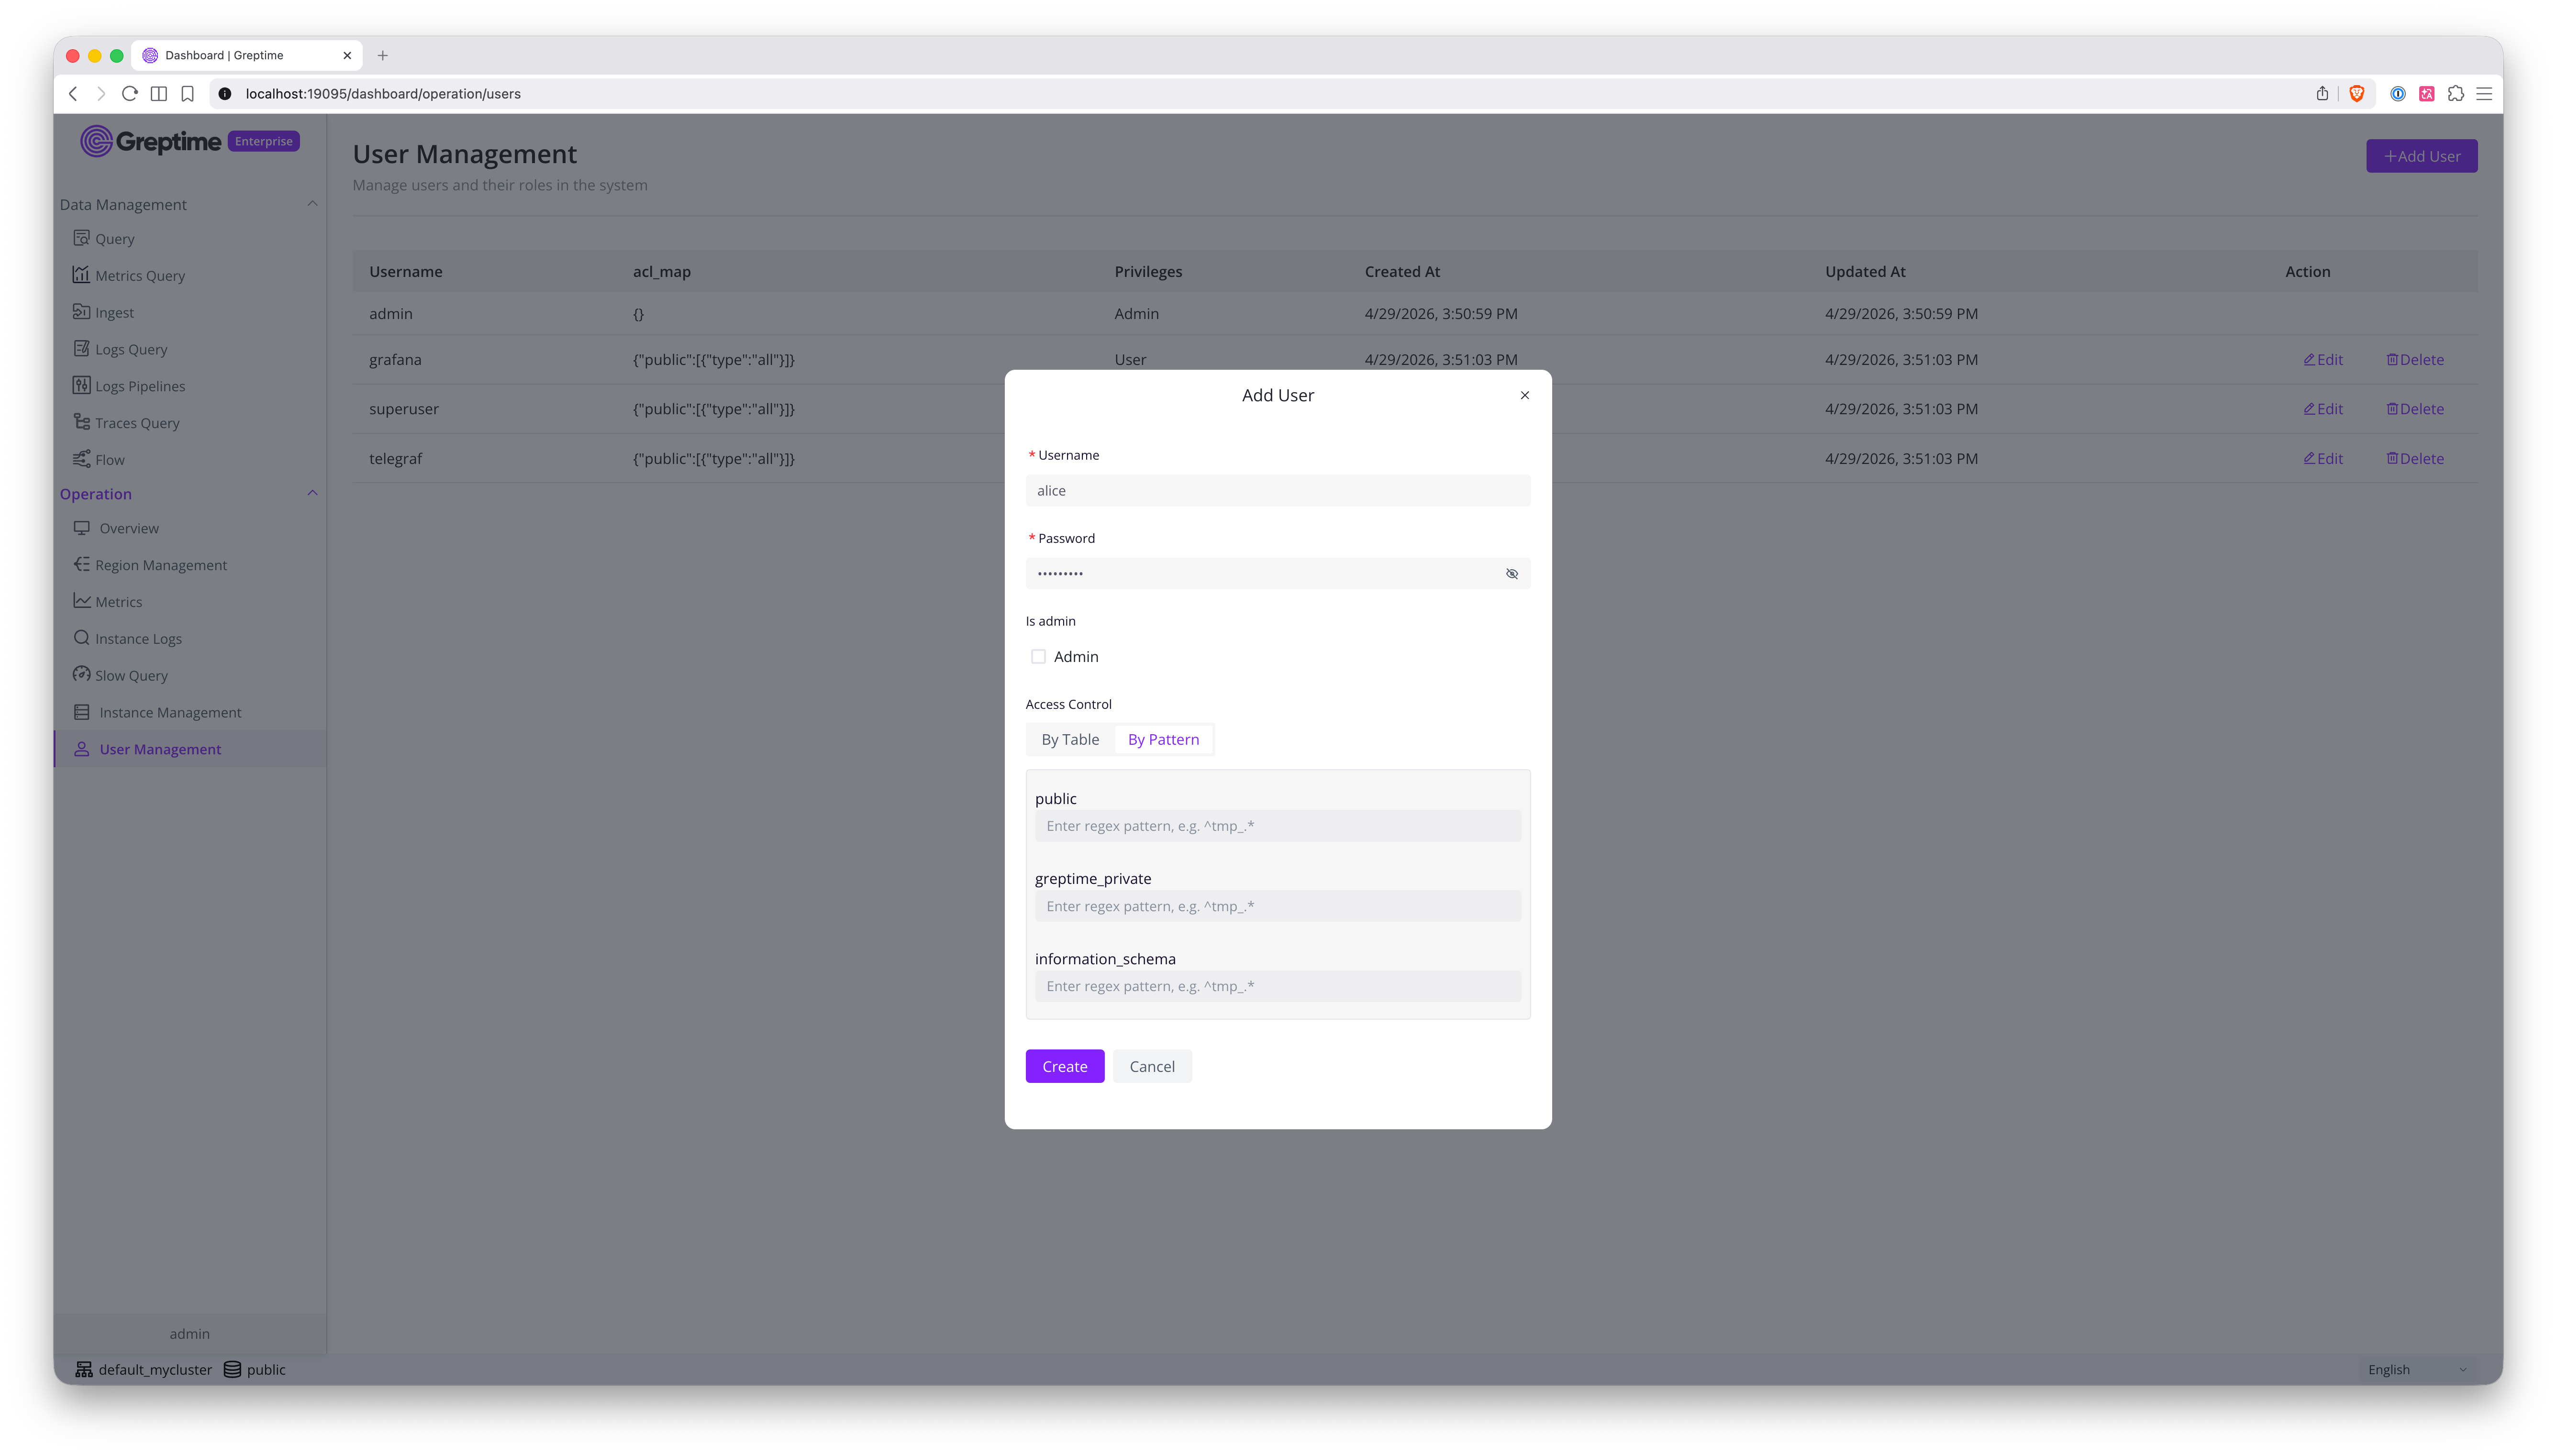Screen dimensions: 2557x1456
Task: Click Create to add the user
Action: 1064,1066
